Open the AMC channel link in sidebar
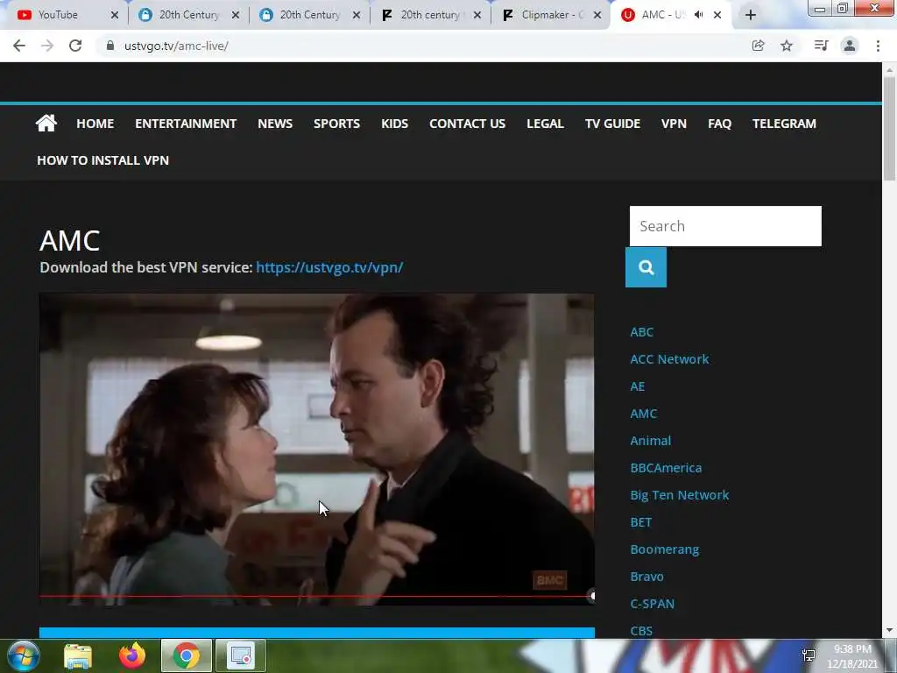 coord(644,414)
